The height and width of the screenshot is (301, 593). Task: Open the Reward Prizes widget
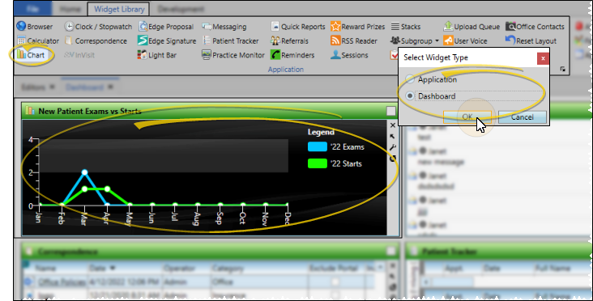pyautogui.click(x=357, y=27)
